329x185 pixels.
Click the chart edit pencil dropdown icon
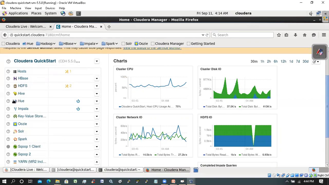coord(316,62)
